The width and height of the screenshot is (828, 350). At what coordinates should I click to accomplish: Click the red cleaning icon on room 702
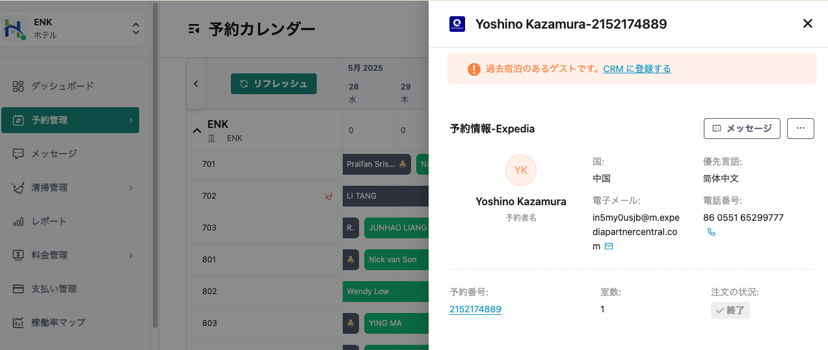pos(329,195)
